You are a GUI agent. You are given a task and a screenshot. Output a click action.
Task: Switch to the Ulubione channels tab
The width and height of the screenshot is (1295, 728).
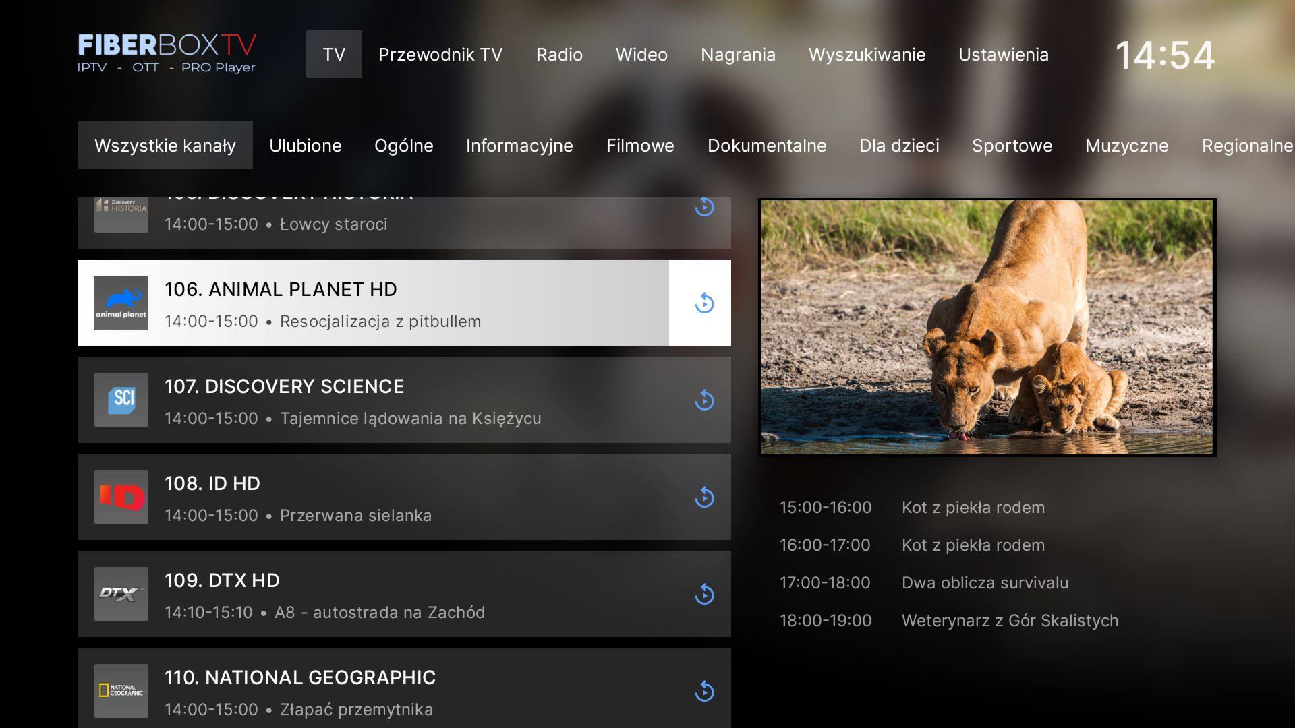(305, 145)
